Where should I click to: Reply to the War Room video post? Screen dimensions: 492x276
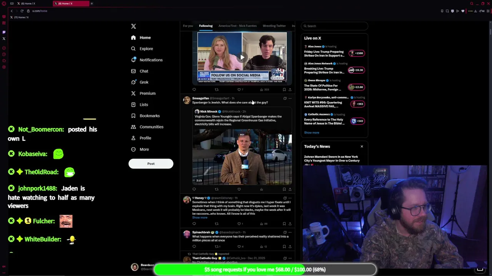click(194, 90)
